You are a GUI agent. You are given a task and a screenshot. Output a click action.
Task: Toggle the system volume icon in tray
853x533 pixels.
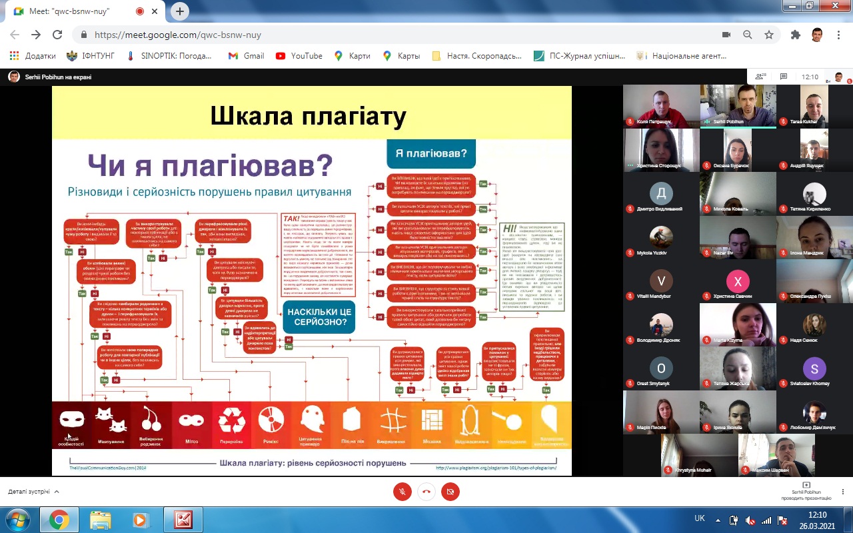click(x=750, y=520)
